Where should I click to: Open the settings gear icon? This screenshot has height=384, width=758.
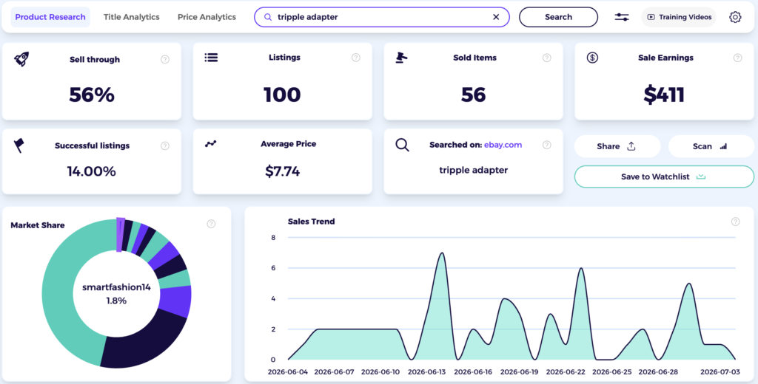click(735, 17)
